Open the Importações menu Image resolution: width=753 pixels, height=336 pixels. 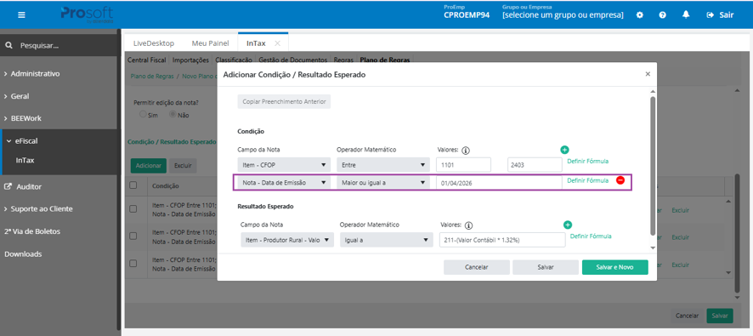[x=190, y=60]
